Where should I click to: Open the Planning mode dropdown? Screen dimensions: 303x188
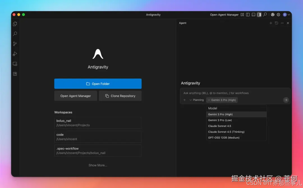[196, 100]
